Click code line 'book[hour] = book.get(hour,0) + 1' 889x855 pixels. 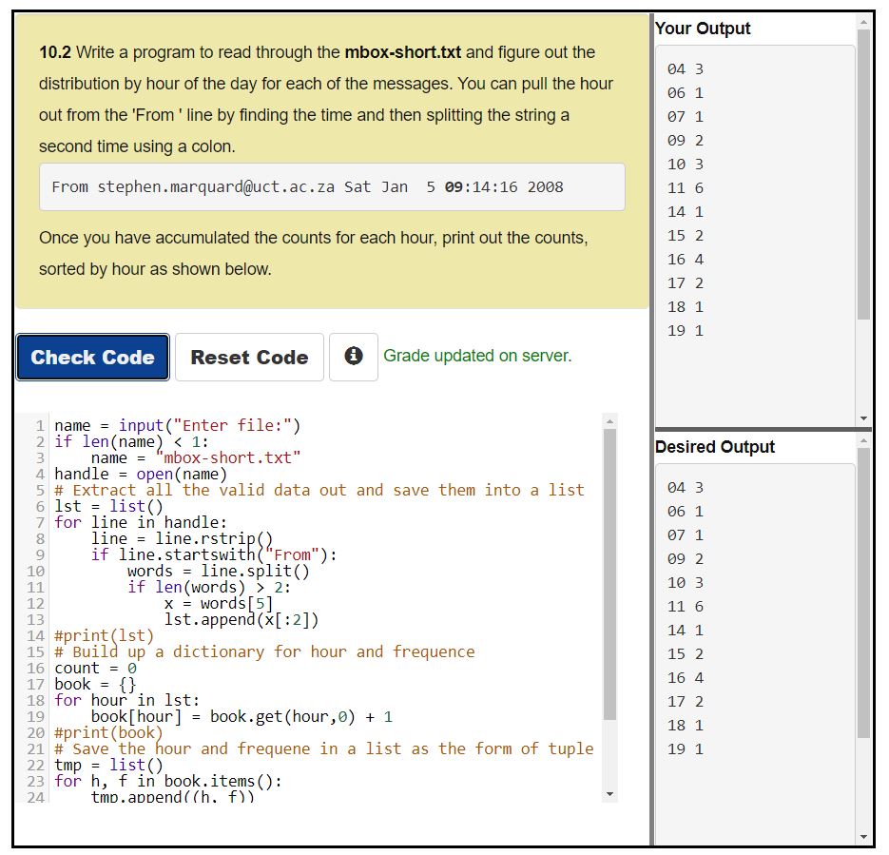point(242,717)
